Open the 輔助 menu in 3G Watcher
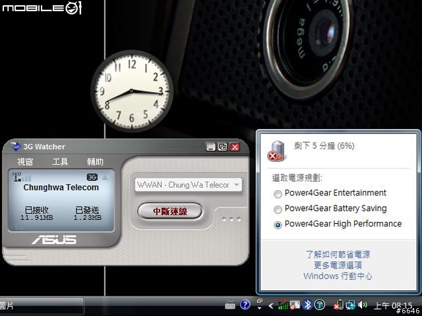Image resolution: width=422 pixels, height=316 pixels. click(95, 161)
